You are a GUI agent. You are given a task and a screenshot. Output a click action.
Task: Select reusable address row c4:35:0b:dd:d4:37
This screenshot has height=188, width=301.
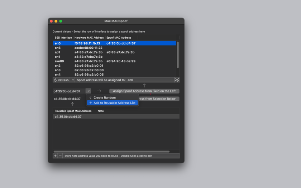click(116, 116)
